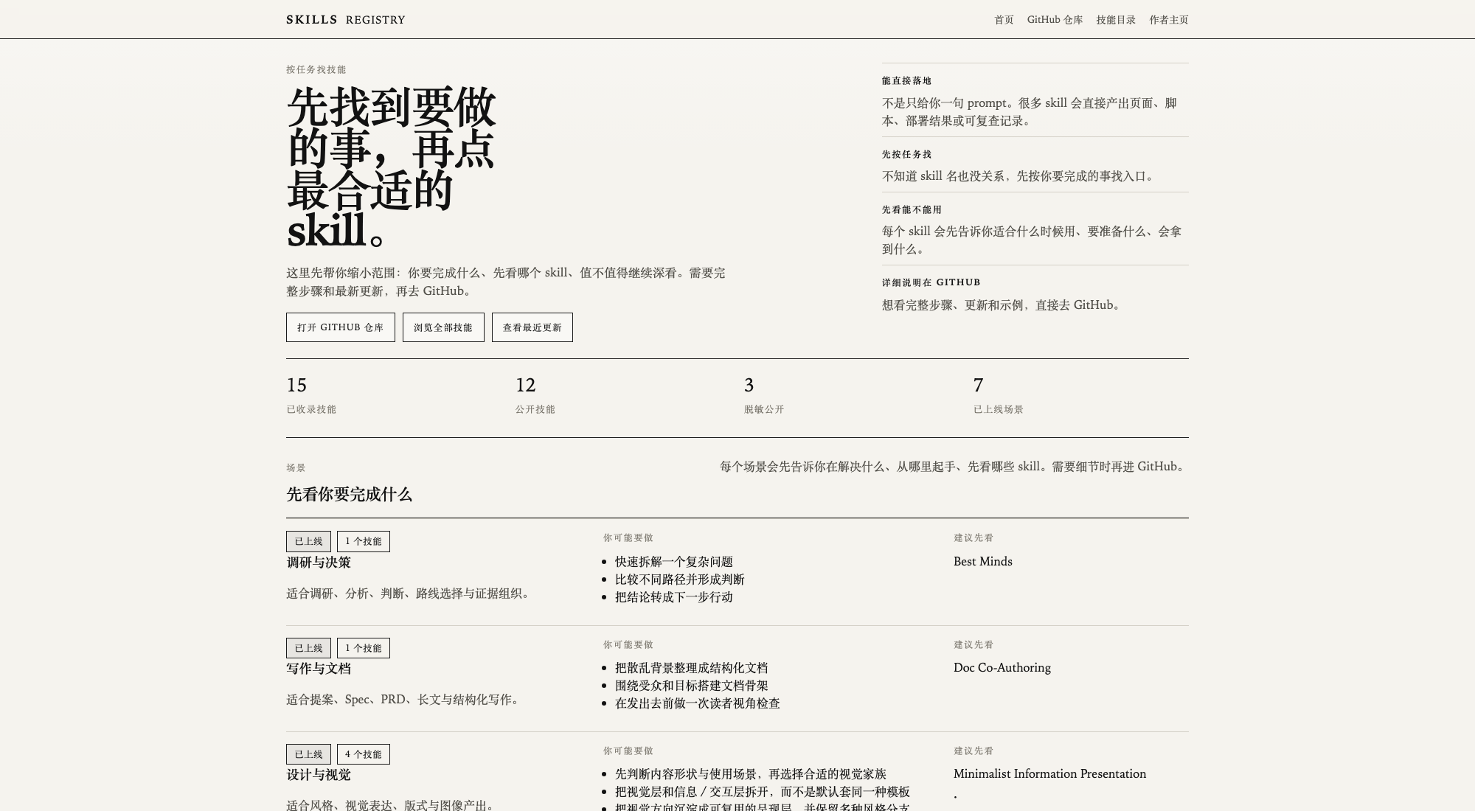The image size is (1475, 811).
Task: Select the 把结论转成下一步行动 bullet
Action: coord(674,597)
